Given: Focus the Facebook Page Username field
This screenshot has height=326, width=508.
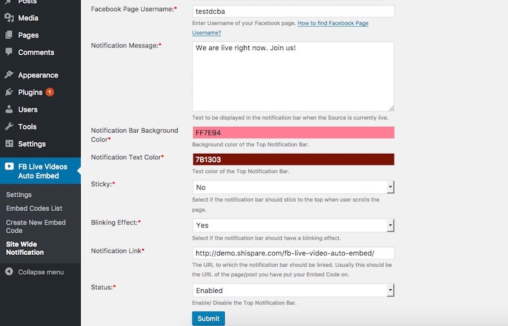Looking at the screenshot, I should tap(293, 11).
